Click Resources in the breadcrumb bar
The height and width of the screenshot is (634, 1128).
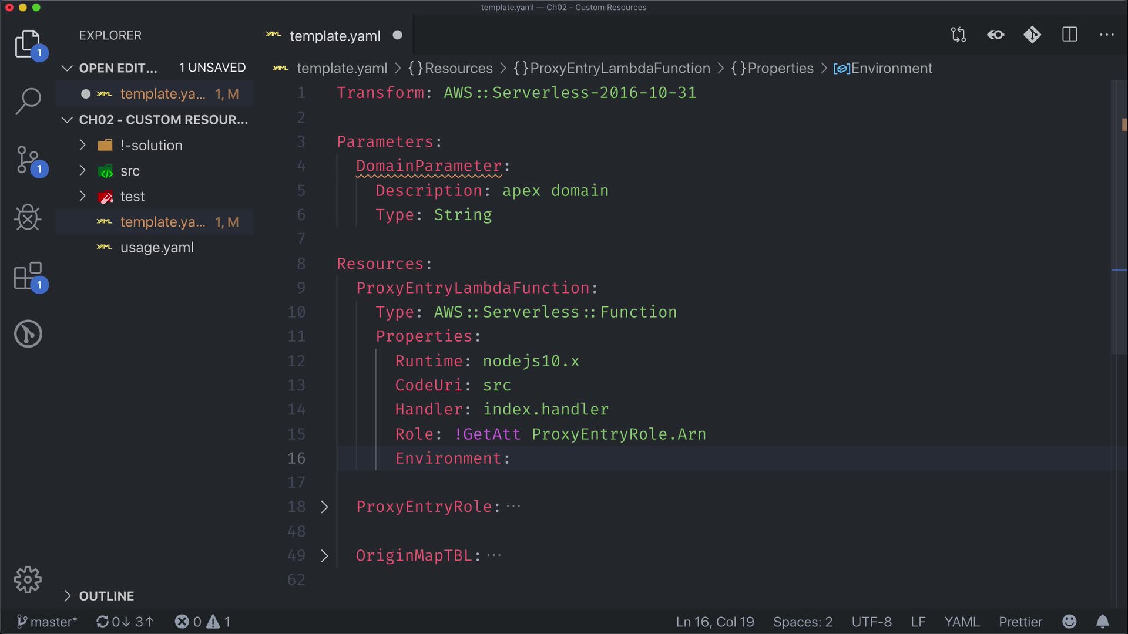pos(458,68)
